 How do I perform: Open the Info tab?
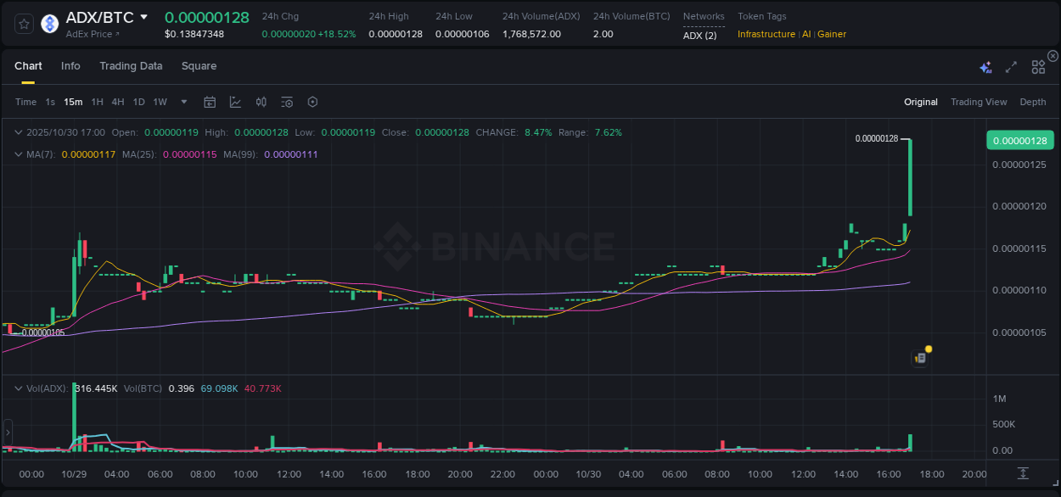click(70, 65)
